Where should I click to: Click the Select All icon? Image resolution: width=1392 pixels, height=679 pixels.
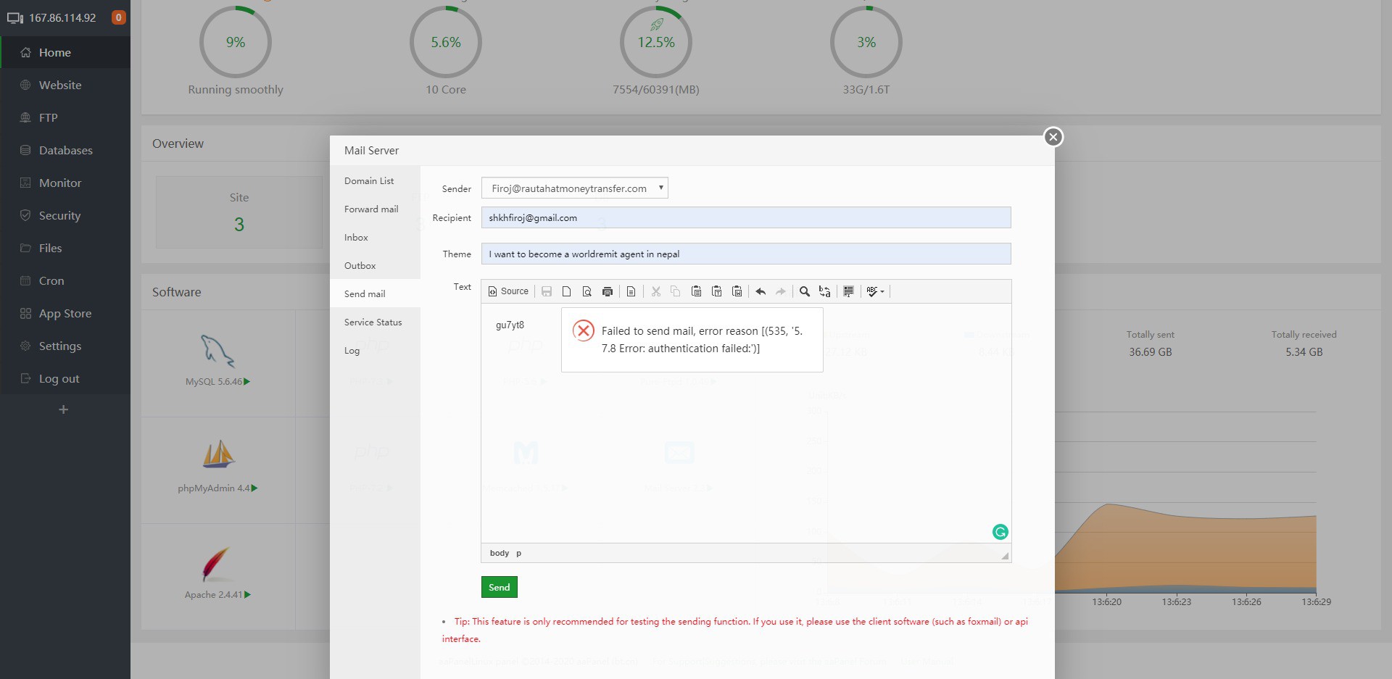[x=848, y=291]
